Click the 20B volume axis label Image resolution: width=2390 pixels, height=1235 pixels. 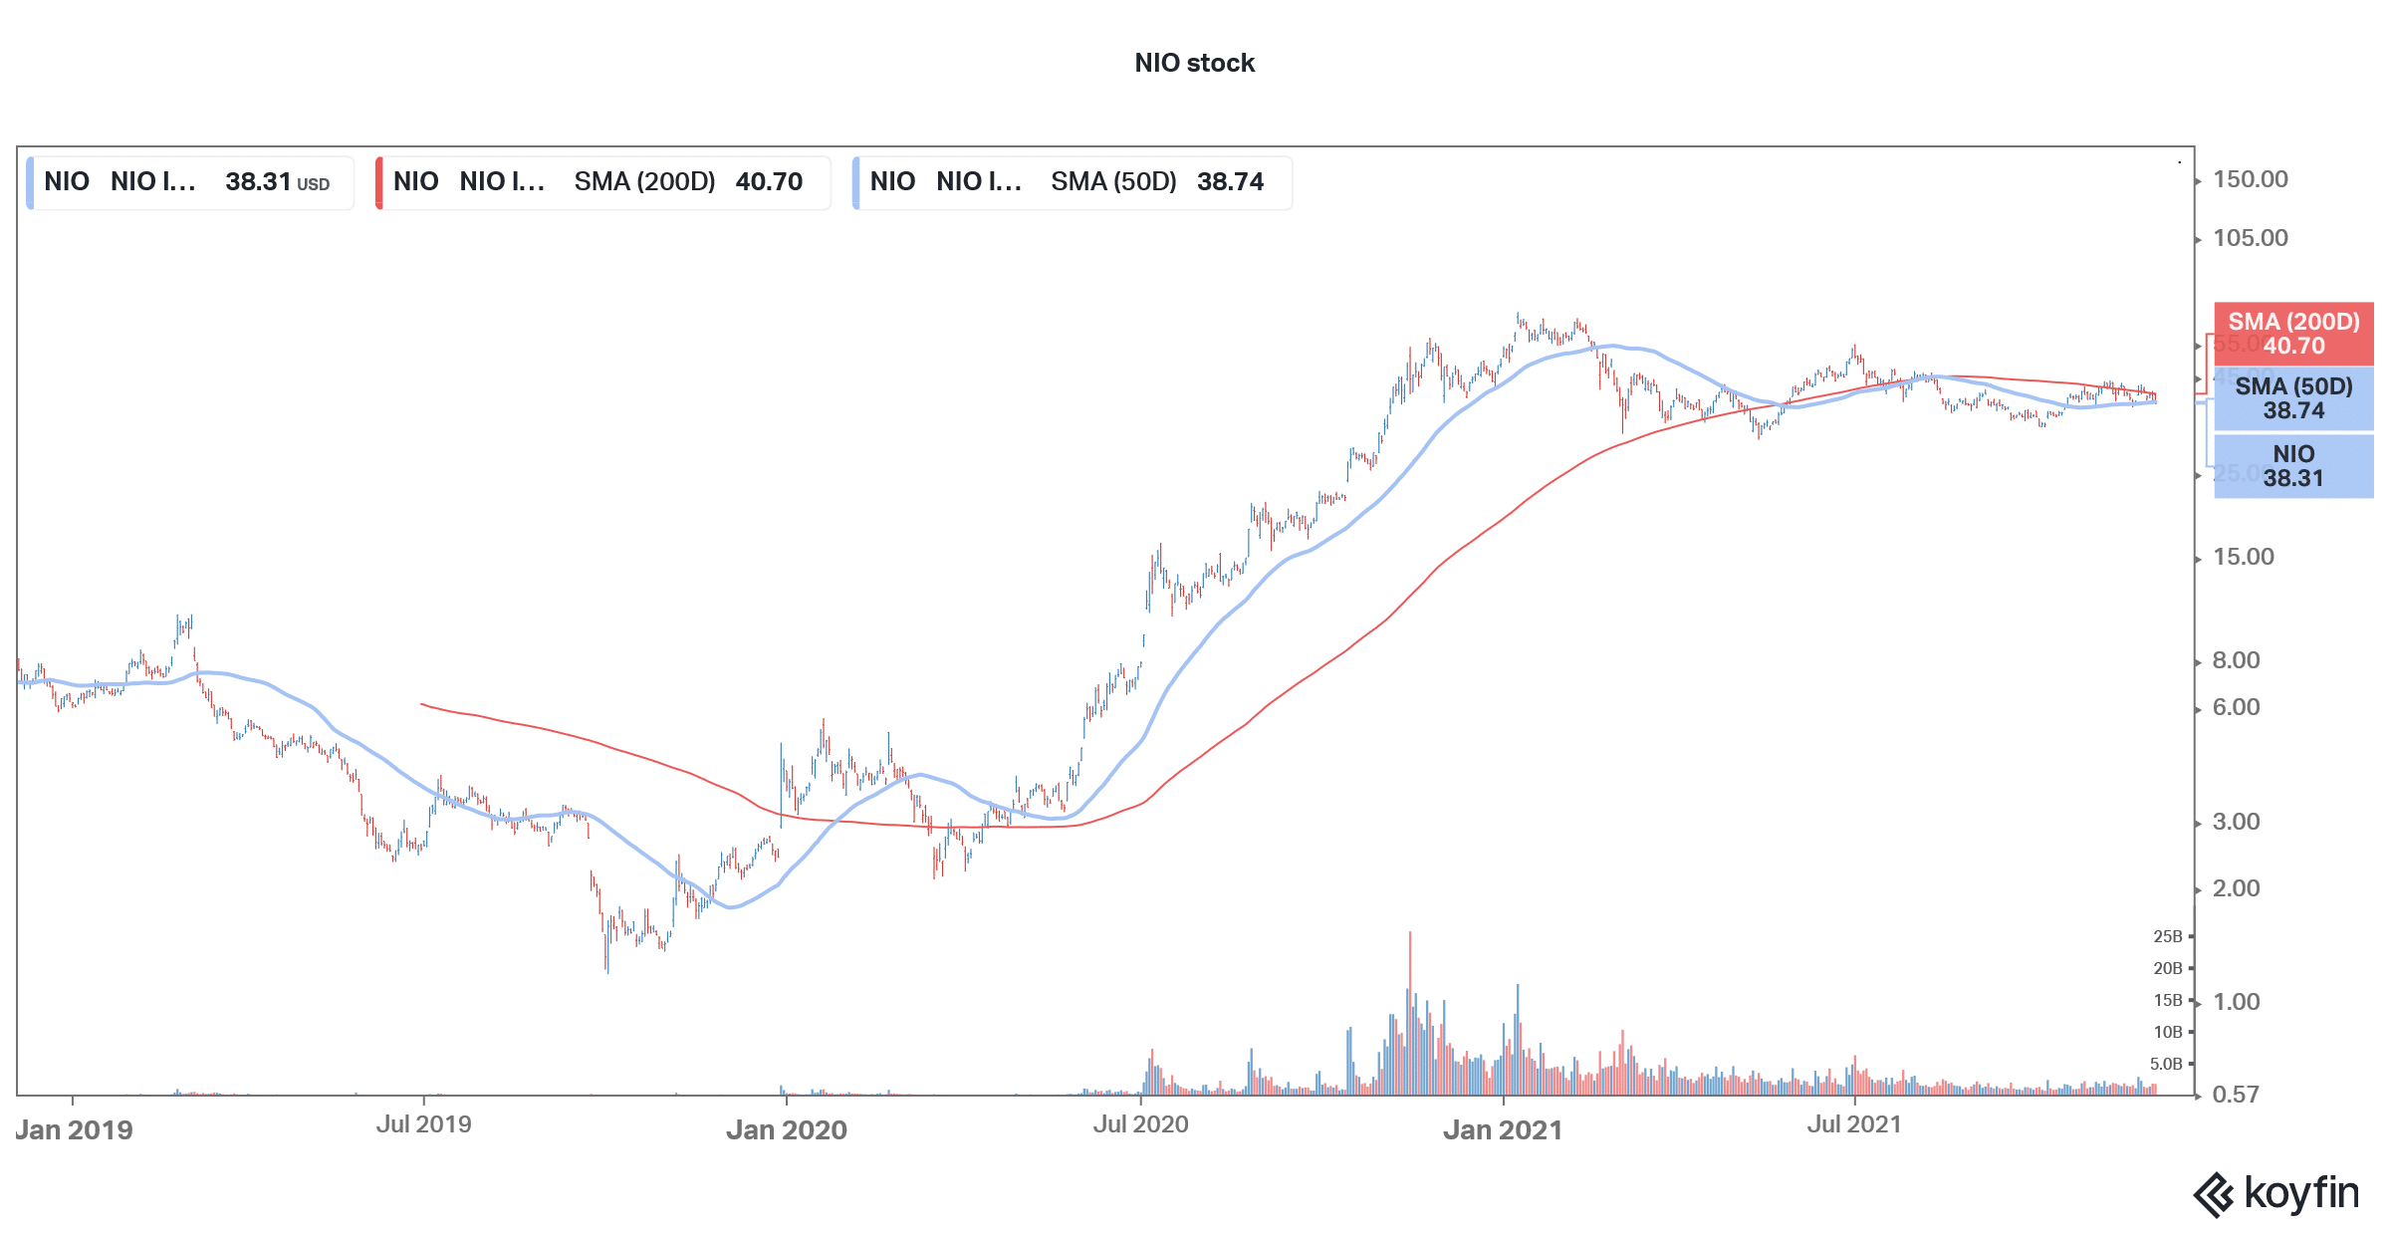coord(2167,968)
